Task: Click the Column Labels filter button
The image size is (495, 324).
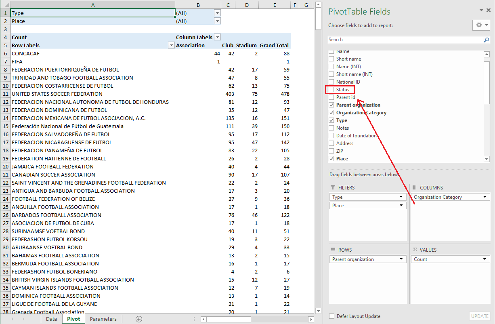Action: pyautogui.click(x=218, y=37)
